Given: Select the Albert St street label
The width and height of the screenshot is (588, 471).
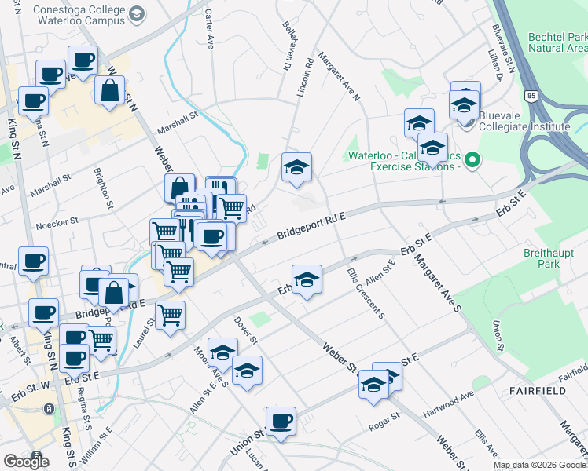Looking at the screenshot, I should click(20, 351).
